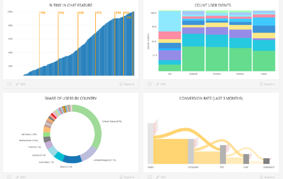
Task: Click the Safari axis label
Action: tap(264, 74)
